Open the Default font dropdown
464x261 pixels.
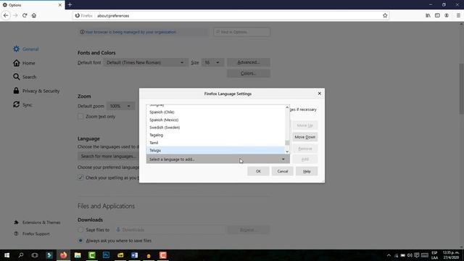pyautogui.click(x=146, y=62)
